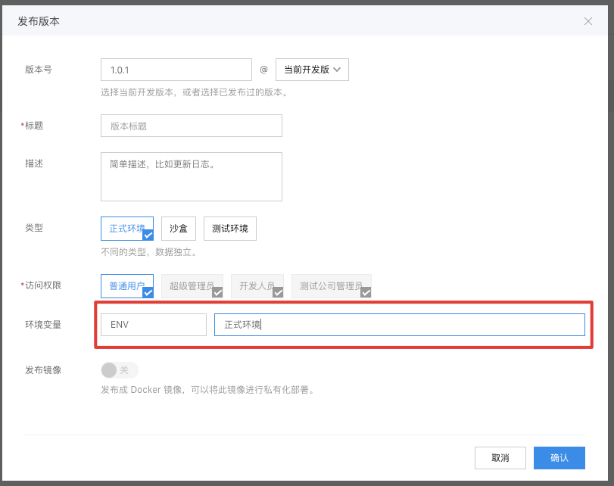Viewport: 614px width, 486px height.
Task: Click the chevron arrow in version dropdown
Action: (338, 70)
